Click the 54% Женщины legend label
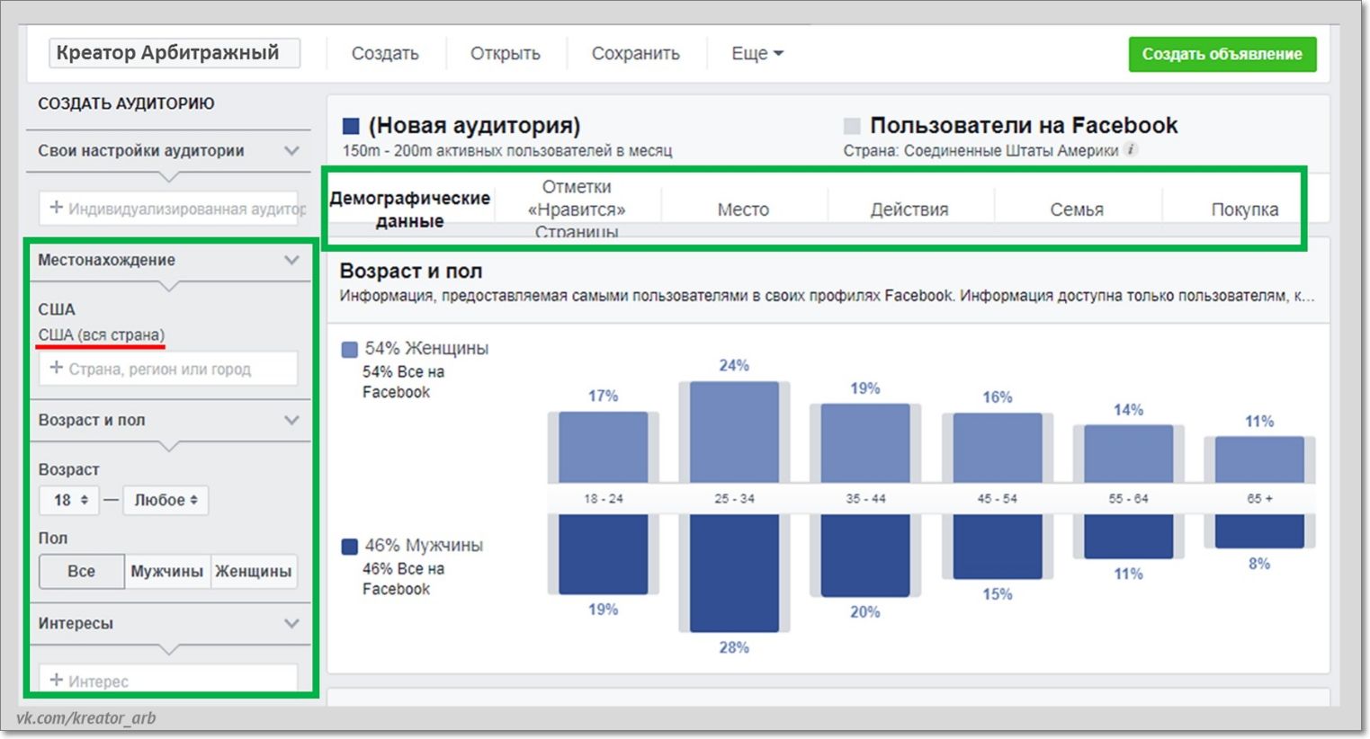This screenshot has width=1370, height=739. click(x=426, y=349)
